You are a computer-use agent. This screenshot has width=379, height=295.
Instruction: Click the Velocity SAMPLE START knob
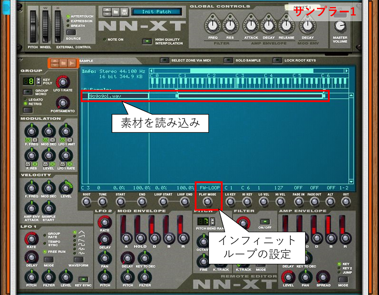point(49,208)
